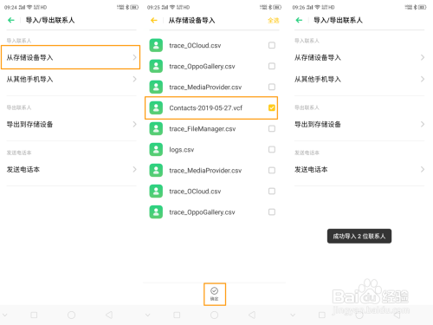Open 导出到存储设备 chevron on the 09:26 screen
The width and height of the screenshot is (433, 325).
click(x=423, y=124)
